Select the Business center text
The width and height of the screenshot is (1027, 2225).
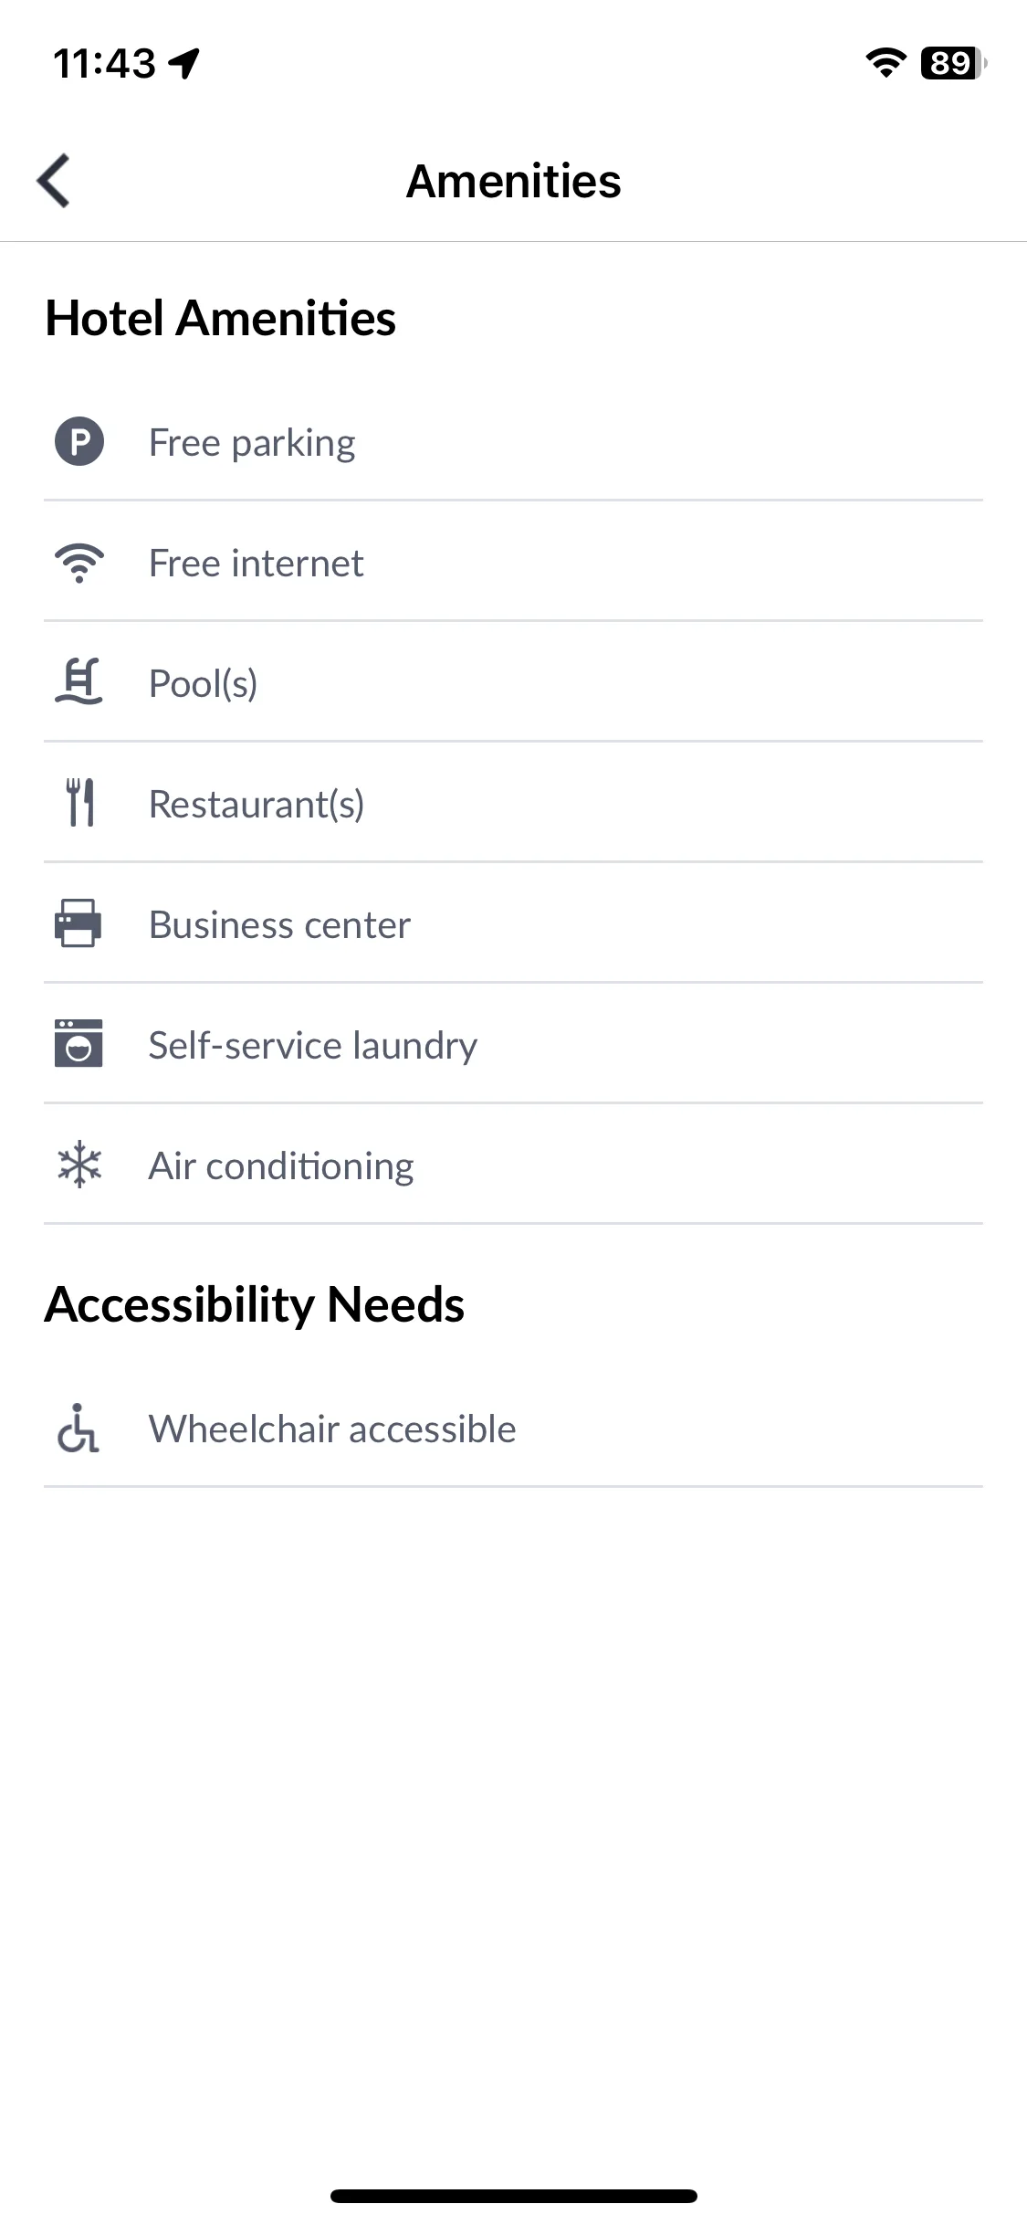tap(280, 924)
